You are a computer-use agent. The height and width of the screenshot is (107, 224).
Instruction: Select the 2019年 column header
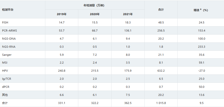click(62, 14)
